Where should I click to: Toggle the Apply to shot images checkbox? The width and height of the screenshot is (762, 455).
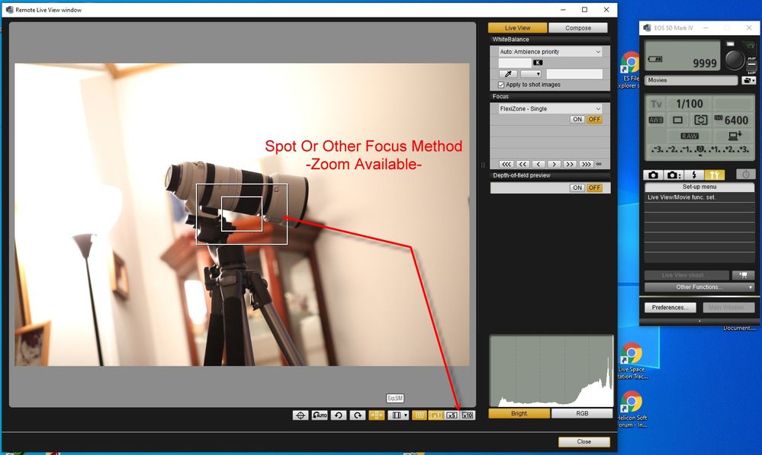501,85
